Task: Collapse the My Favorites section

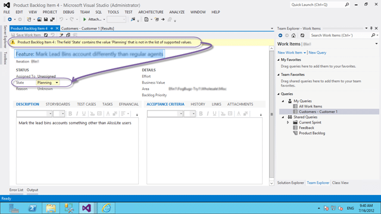Action: (x=279, y=59)
